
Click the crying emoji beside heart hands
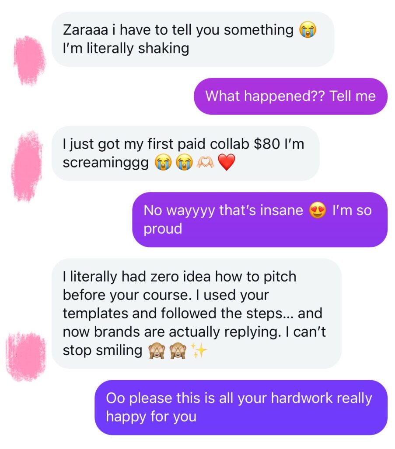tap(184, 162)
